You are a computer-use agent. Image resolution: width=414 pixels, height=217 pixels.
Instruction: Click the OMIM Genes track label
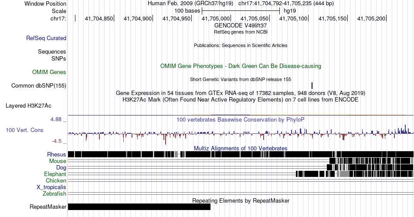pyautogui.click(x=49, y=72)
